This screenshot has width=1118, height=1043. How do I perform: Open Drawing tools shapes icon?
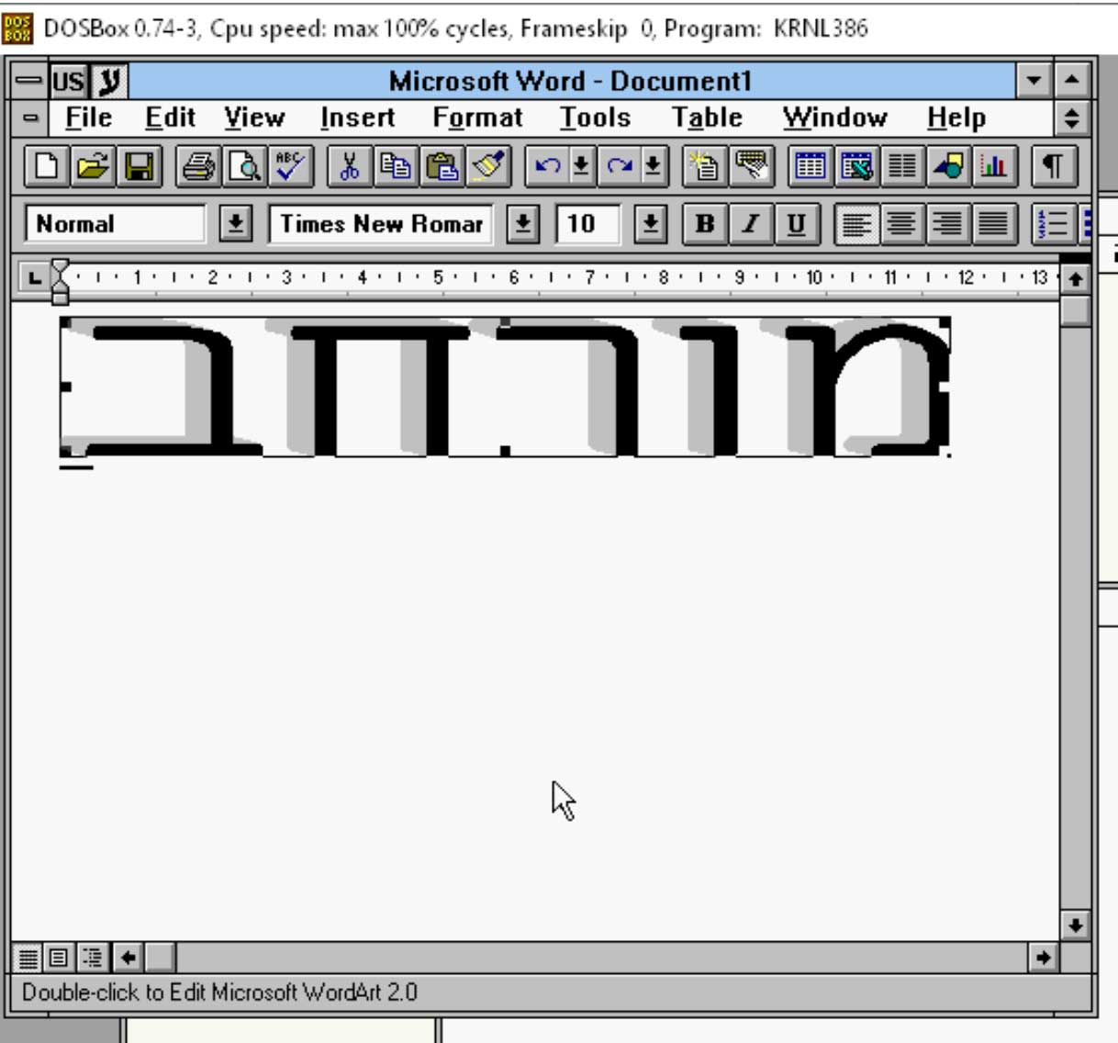click(949, 167)
